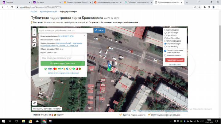Open the tab search dropdown chevron
The height and width of the screenshot is (124, 221).
pyautogui.click(x=199, y=2)
